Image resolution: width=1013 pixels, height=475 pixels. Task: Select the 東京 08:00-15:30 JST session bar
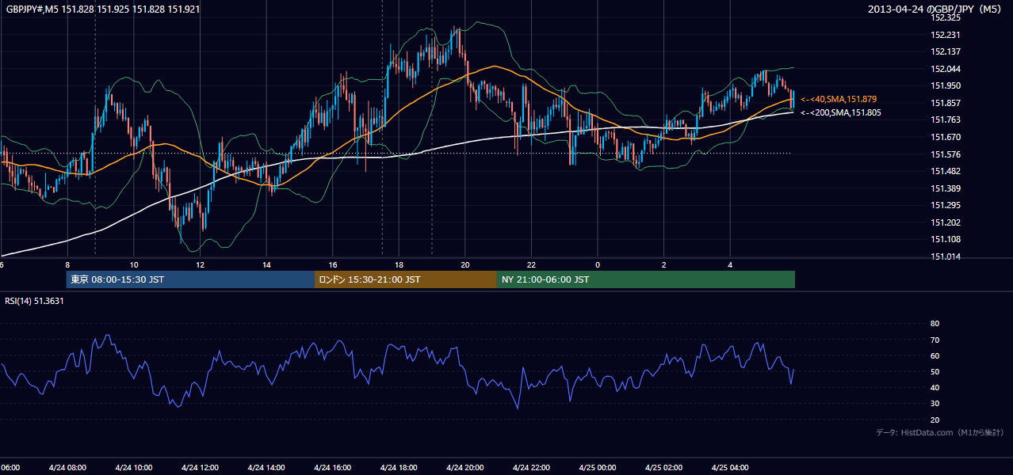tap(191, 279)
